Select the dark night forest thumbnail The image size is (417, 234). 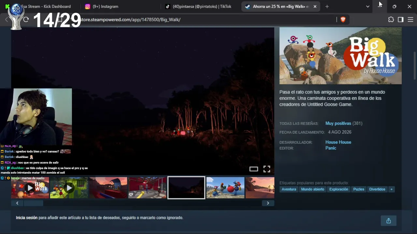186,188
